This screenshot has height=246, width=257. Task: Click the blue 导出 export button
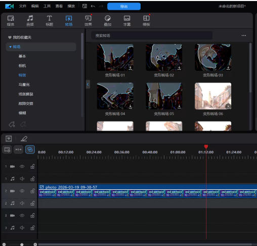(x=124, y=7)
